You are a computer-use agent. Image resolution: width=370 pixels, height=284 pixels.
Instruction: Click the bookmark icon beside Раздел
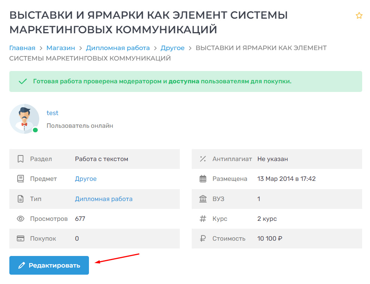[x=21, y=159]
